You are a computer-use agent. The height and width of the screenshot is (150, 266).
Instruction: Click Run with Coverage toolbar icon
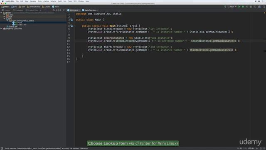[247, 7]
